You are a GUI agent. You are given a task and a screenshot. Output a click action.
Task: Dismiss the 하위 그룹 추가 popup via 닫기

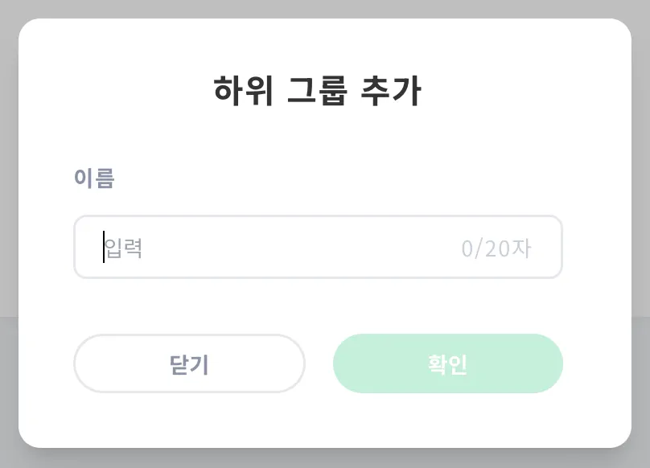[189, 363]
